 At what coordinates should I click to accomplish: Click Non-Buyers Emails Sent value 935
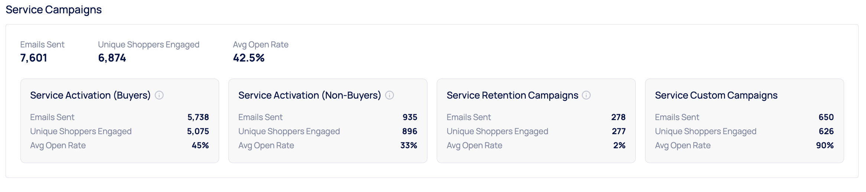pos(410,117)
